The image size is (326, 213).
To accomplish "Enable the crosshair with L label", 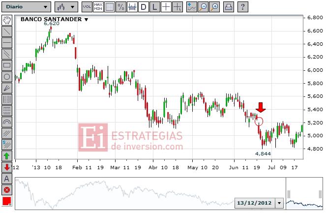I will click(178, 7).
